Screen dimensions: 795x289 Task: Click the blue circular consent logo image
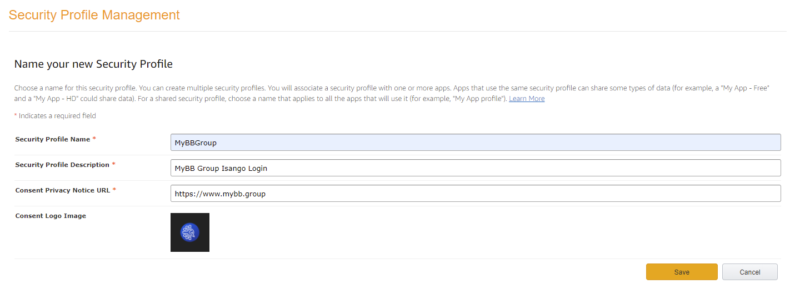[190, 232]
